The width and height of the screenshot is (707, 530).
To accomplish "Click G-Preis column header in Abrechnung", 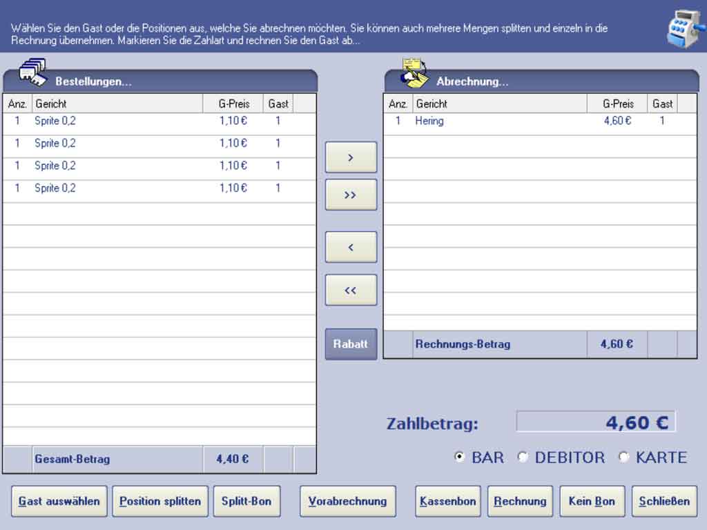I will 617,104.
